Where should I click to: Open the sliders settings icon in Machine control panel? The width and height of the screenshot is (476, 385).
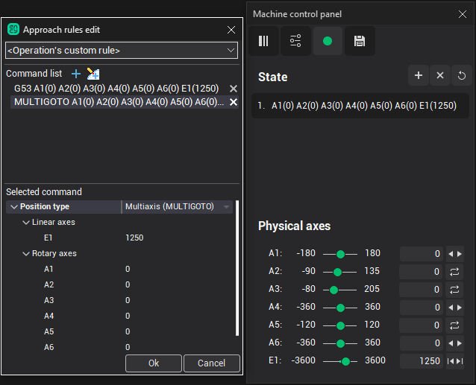pyautogui.click(x=295, y=41)
